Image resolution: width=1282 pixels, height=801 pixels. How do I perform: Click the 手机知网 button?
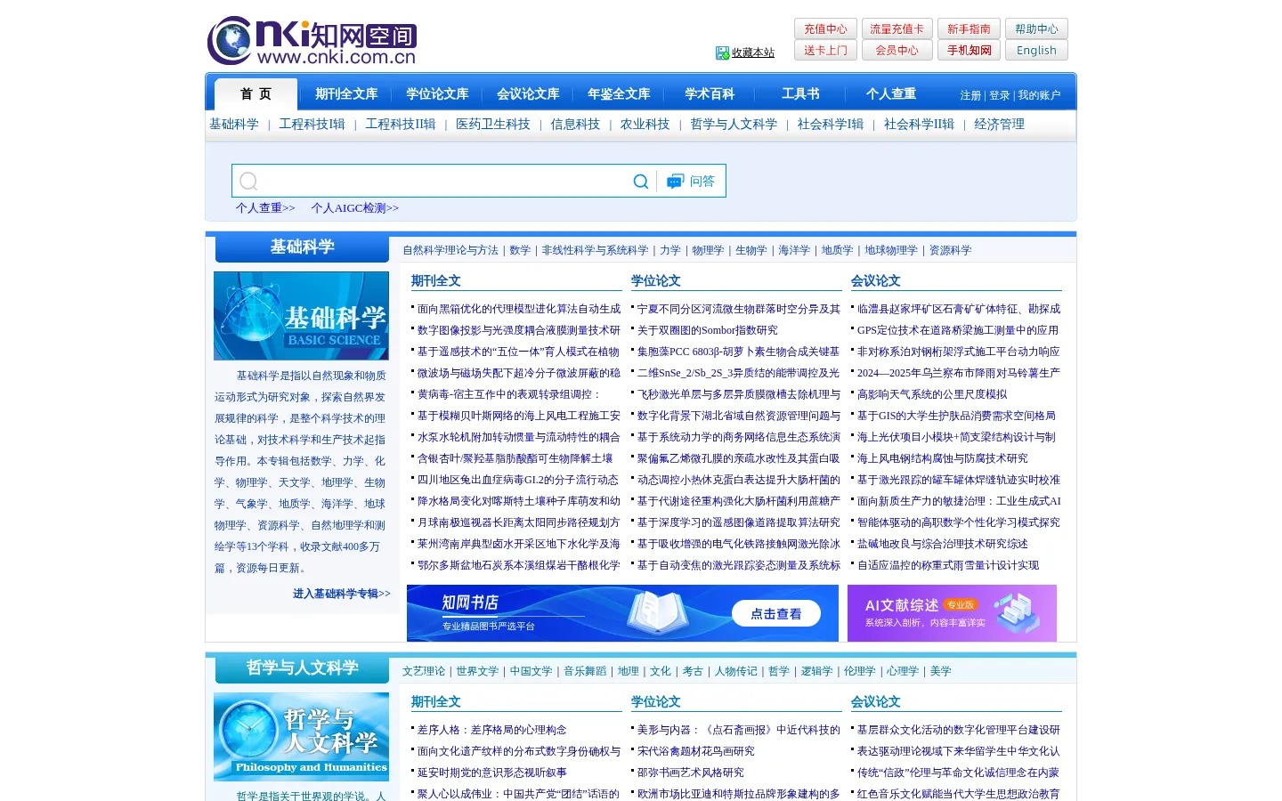coord(969,51)
